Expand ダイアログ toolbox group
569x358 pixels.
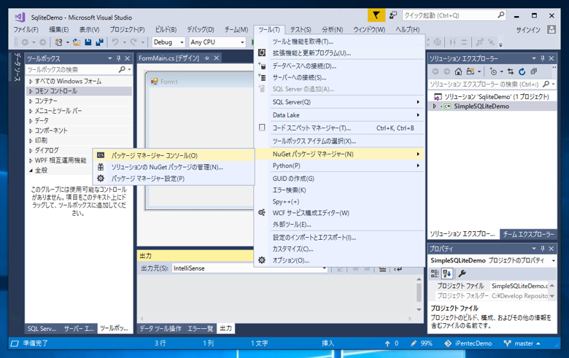(x=31, y=150)
